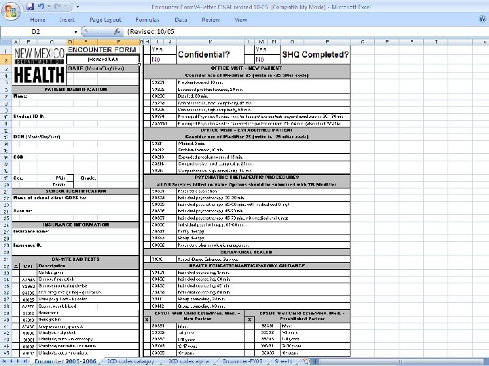Select all cells with corner button
489x366 pixels.
point(6,42)
